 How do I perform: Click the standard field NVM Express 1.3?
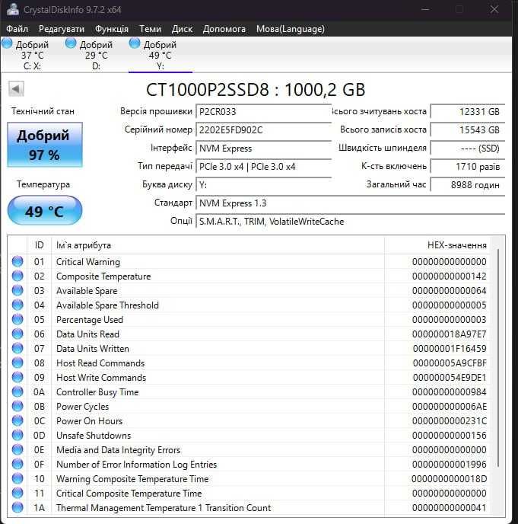point(350,203)
